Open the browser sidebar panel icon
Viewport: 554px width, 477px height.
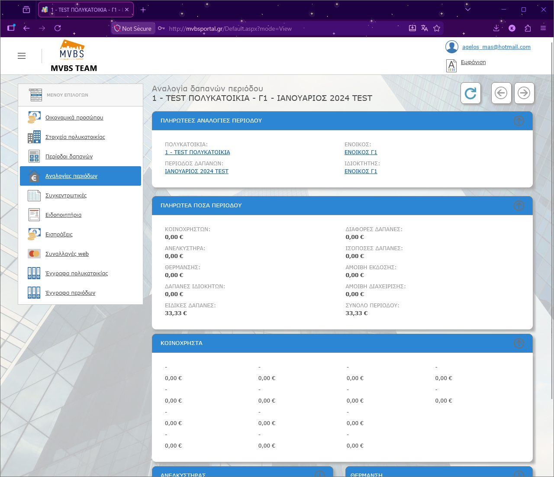point(11,28)
